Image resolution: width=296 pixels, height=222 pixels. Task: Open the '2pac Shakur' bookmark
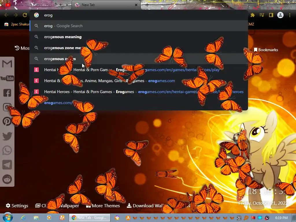click(x=17, y=24)
